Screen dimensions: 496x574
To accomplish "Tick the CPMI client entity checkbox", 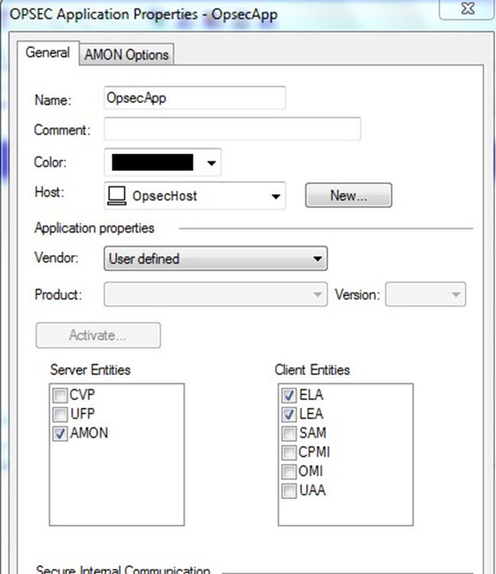I will [x=288, y=453].
